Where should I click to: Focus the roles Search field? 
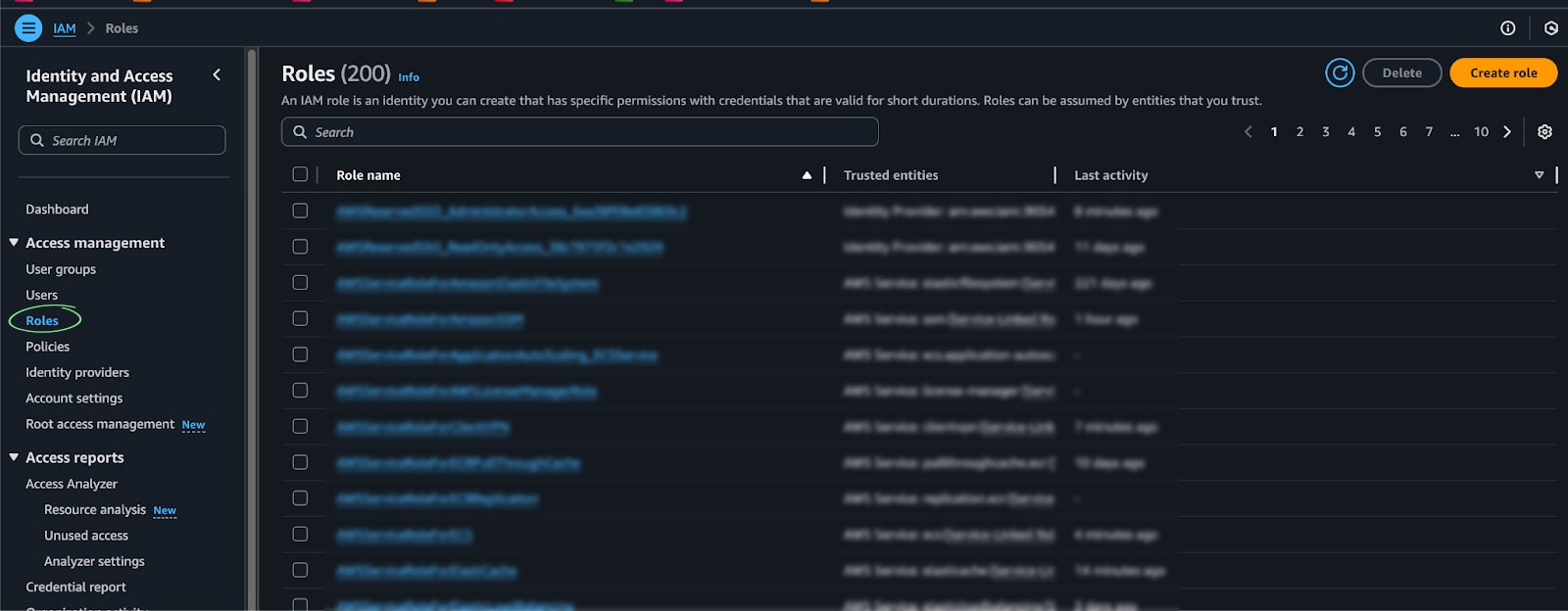click(x=579, y=132)
